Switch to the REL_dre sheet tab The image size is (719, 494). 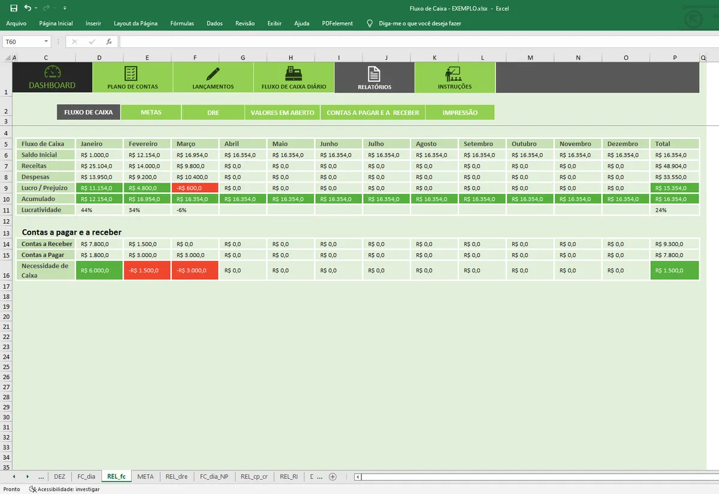click(x=177, y=477)
